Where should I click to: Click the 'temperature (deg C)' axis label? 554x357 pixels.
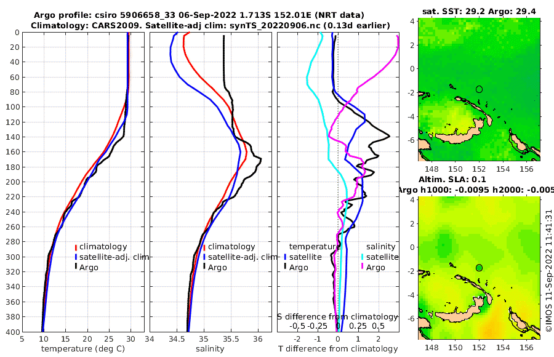pyautogui.click(x=83, y=349)
